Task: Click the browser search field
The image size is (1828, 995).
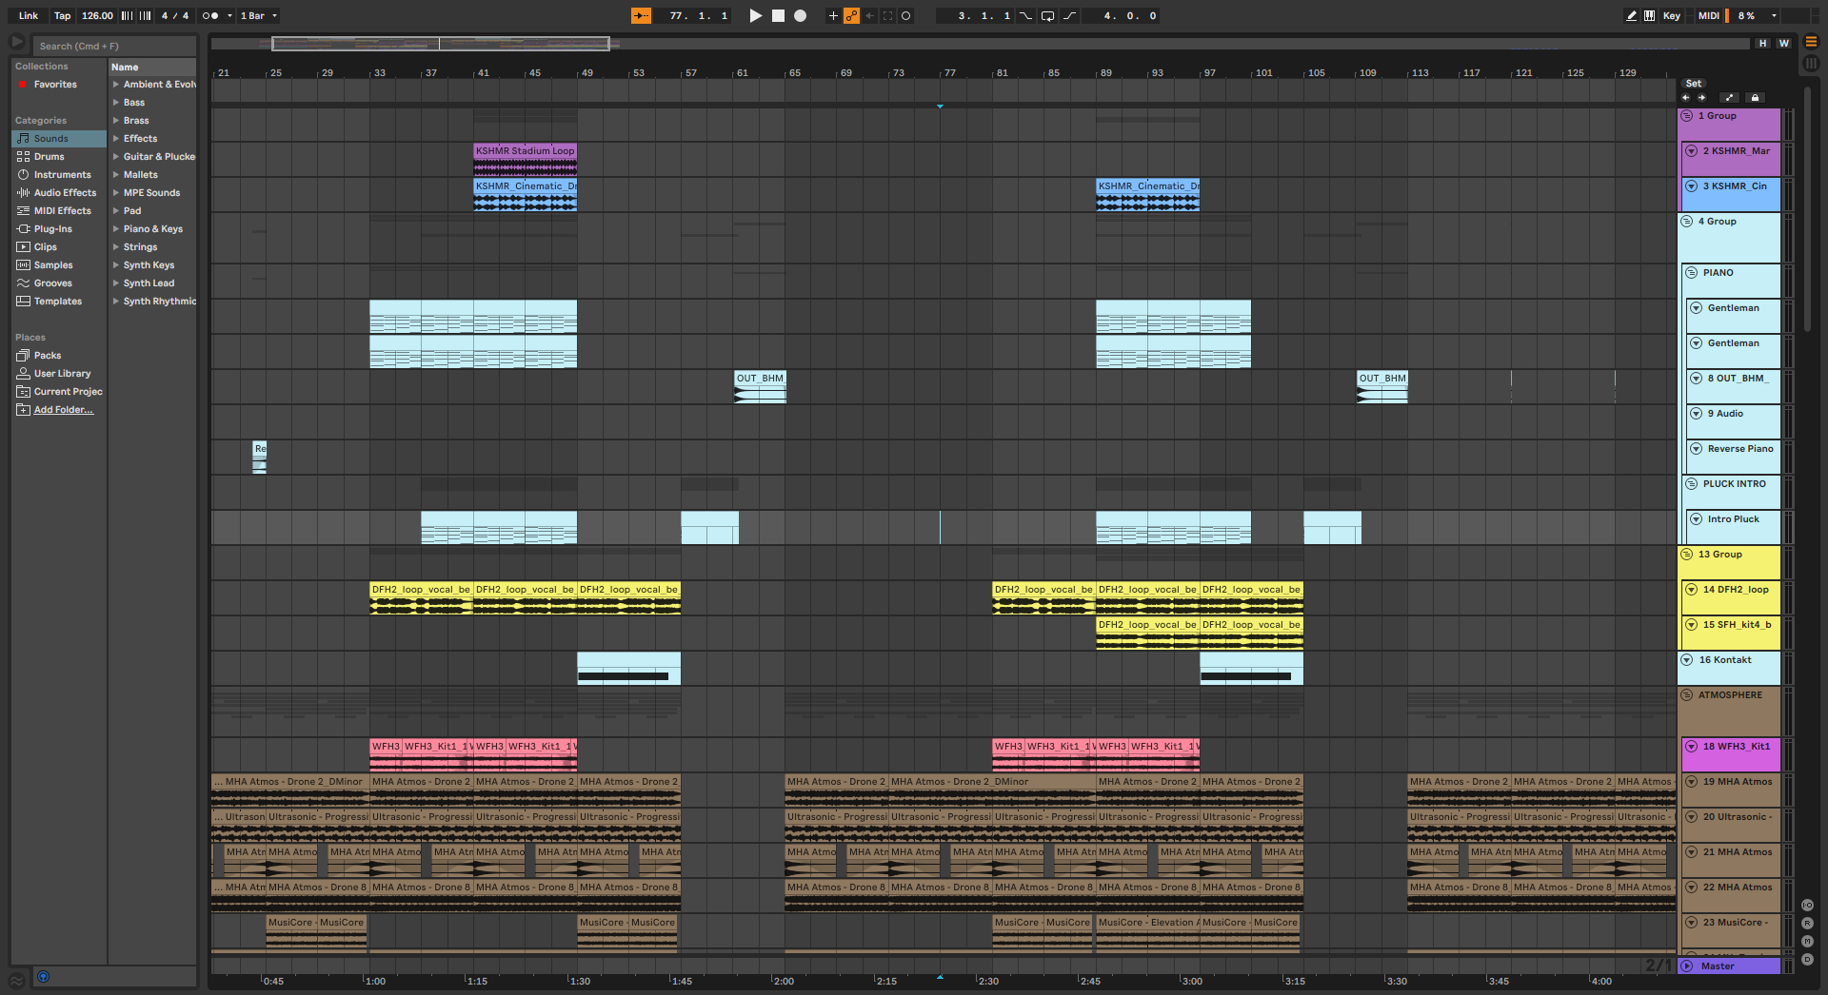Action: click(114, 46)
